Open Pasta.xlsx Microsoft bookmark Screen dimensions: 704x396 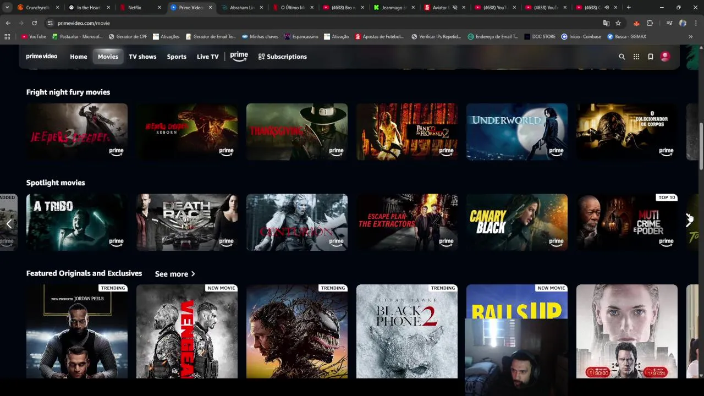78,36
